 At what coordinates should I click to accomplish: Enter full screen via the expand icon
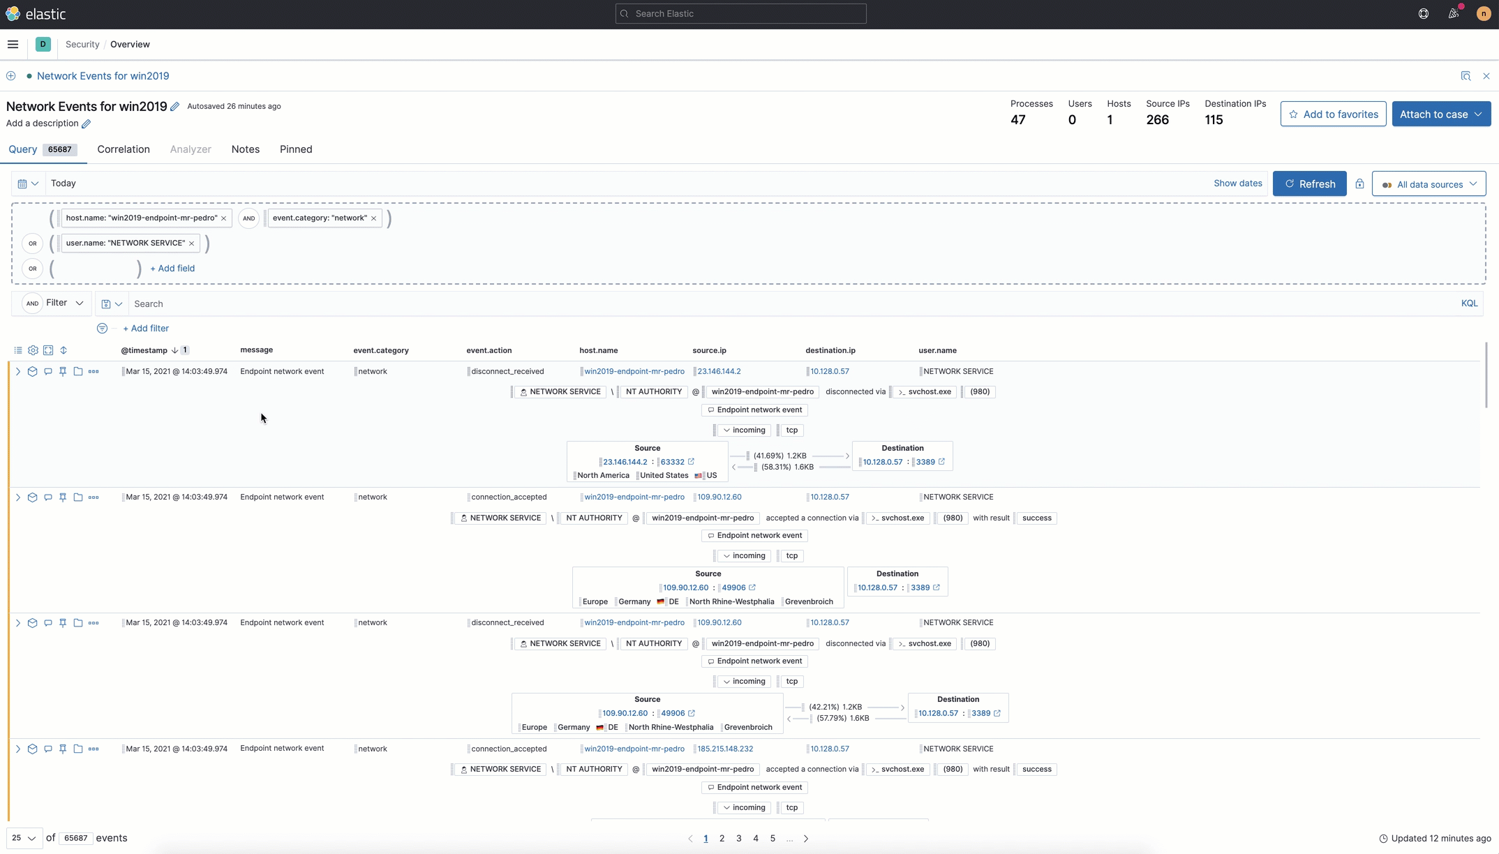click(x=48, y=350)
